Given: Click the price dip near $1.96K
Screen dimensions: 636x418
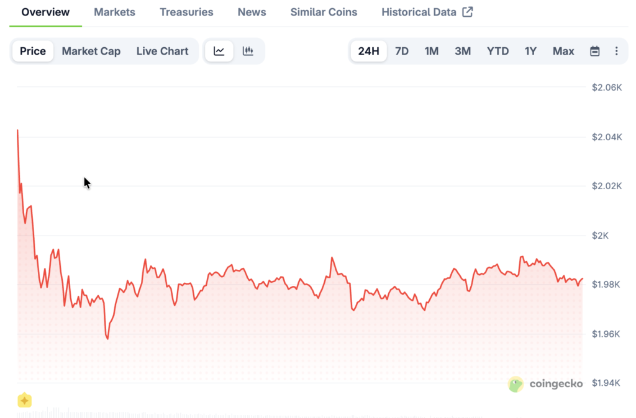Looking at the screenshot, I should [x=107, y=338].
